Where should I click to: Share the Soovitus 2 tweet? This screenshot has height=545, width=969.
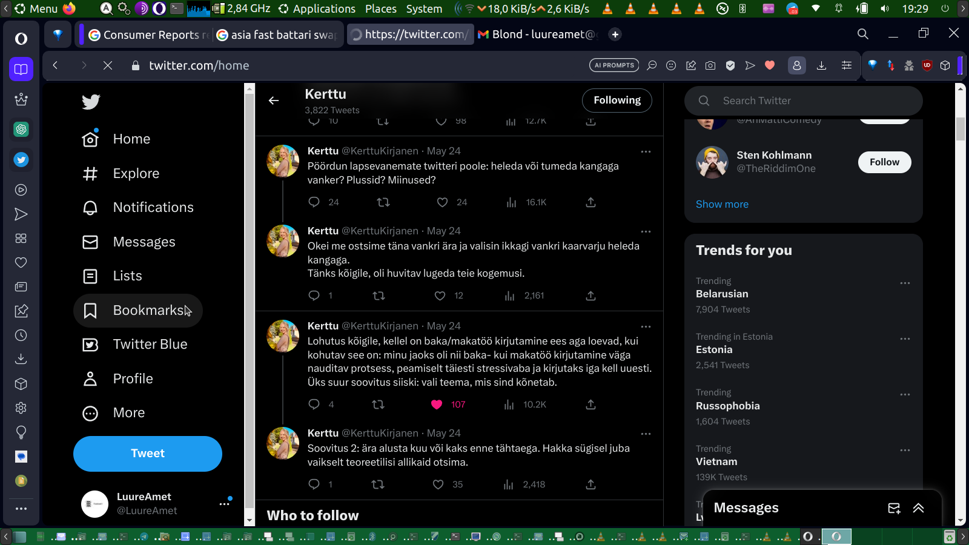pos(590,484)
